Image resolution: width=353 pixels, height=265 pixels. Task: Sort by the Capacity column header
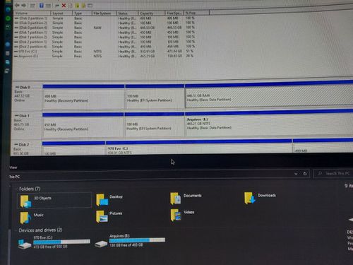152,13
